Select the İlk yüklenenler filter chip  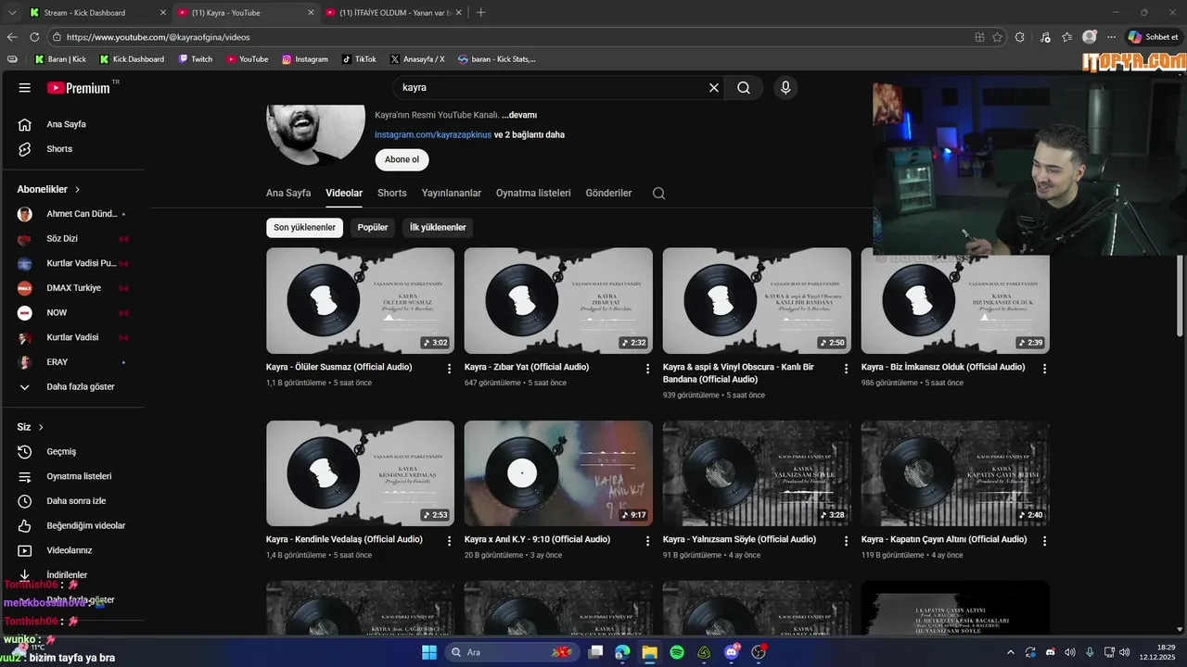tap(438, 227)
